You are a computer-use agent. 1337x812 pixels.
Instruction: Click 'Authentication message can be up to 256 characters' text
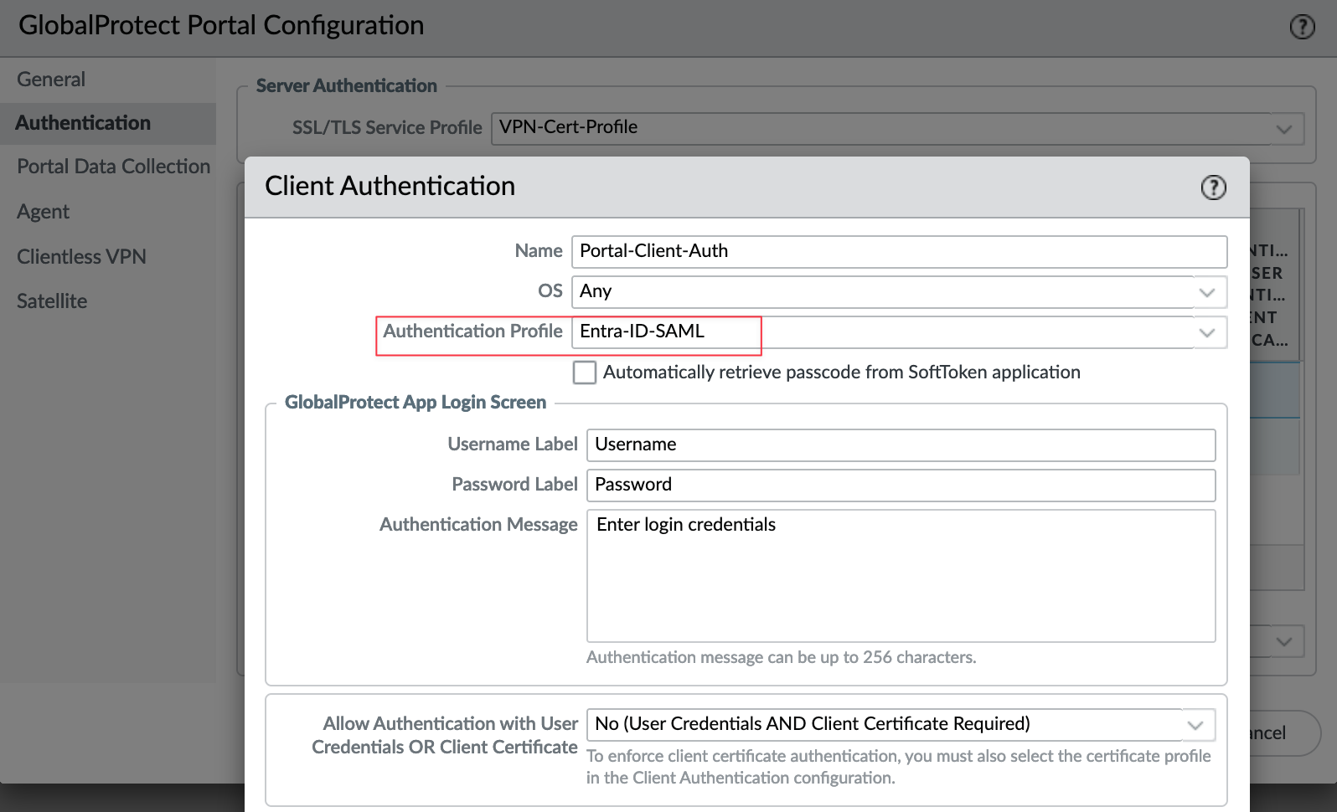(781, 658)
